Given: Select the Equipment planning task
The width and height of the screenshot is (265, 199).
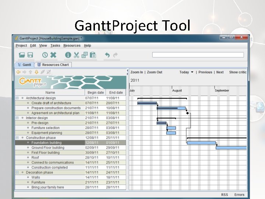Looking at the screenshot, I should pyautogui.click(x=70, y=133).
